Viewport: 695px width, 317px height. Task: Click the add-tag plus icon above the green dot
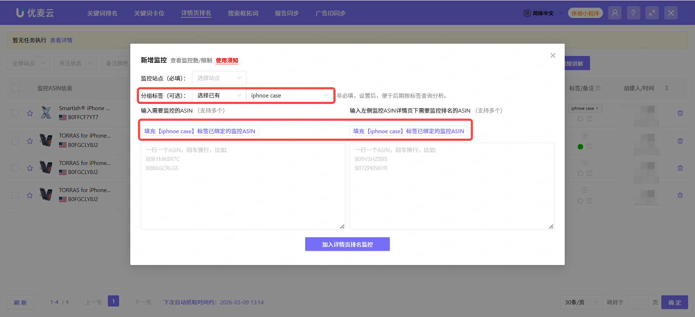[x=585, y=136]
